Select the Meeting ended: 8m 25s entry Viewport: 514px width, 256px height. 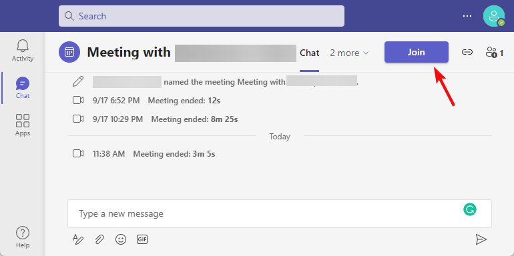194,119
